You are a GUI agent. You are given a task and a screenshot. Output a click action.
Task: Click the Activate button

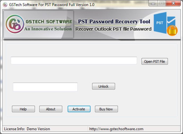click(x=79, y=109)
